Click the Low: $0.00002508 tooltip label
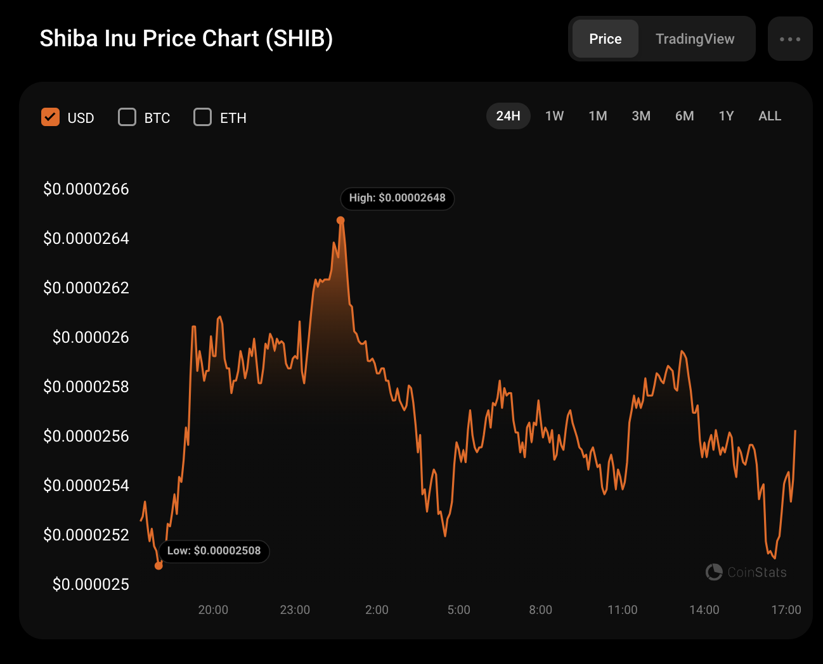823x664 pixels. point(214,551)
